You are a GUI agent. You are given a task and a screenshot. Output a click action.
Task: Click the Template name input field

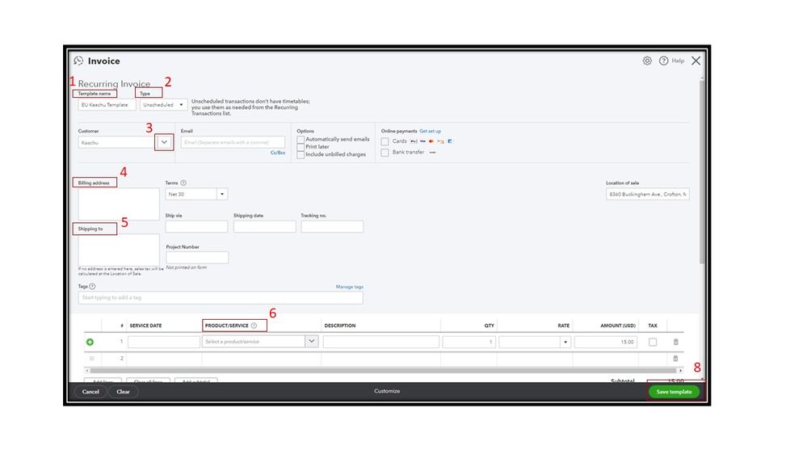pos(107,104)
